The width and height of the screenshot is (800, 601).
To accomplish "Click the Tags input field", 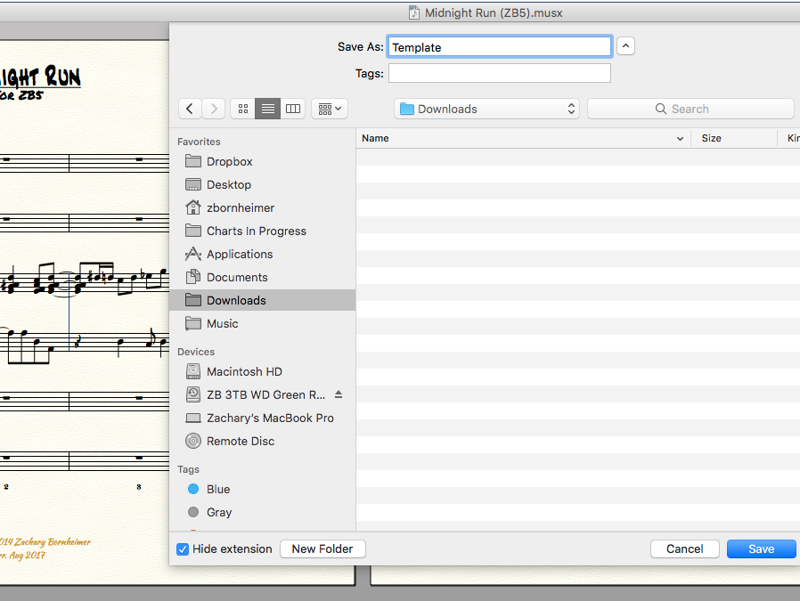I will coord(500,73).
